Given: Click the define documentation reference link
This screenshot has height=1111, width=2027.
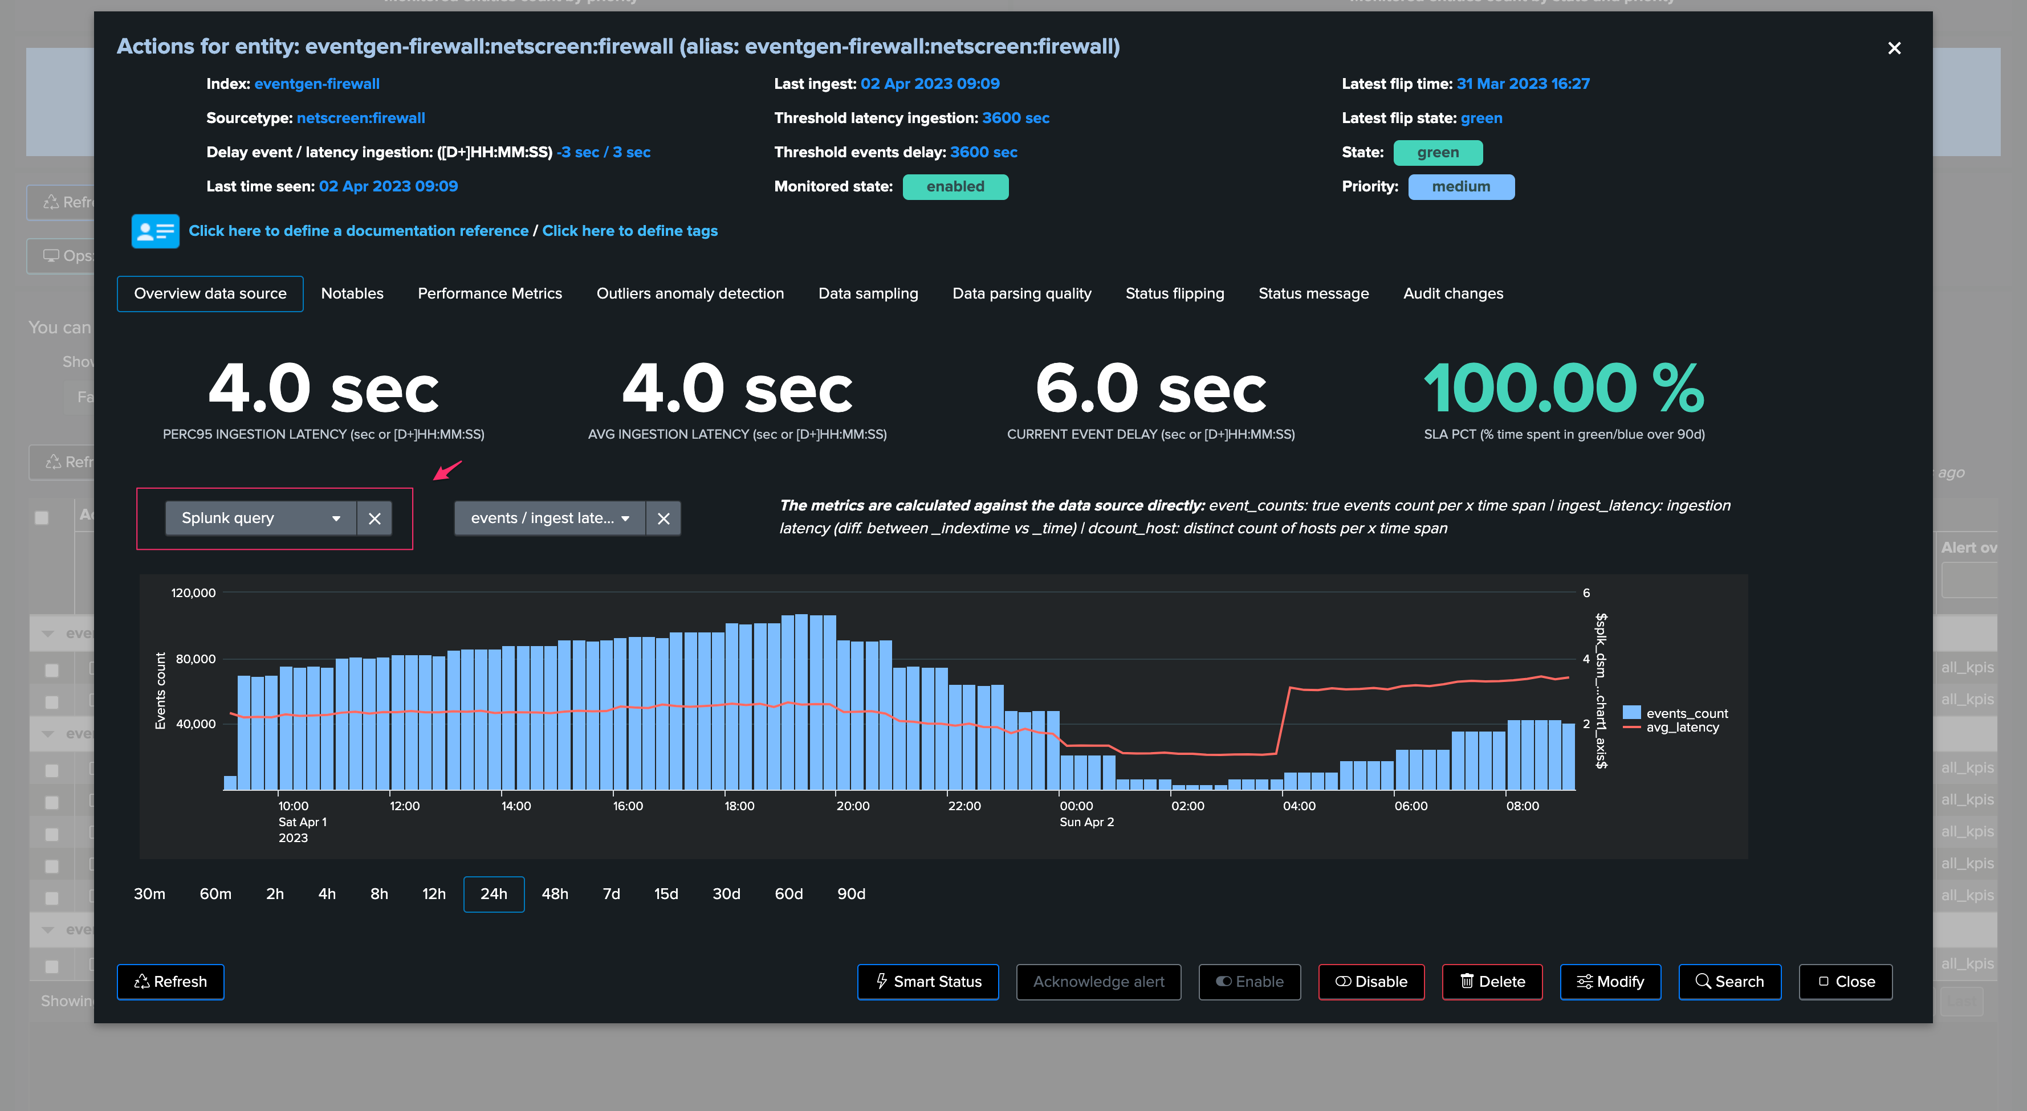Looking at the screenshot, I should [358, 231].
